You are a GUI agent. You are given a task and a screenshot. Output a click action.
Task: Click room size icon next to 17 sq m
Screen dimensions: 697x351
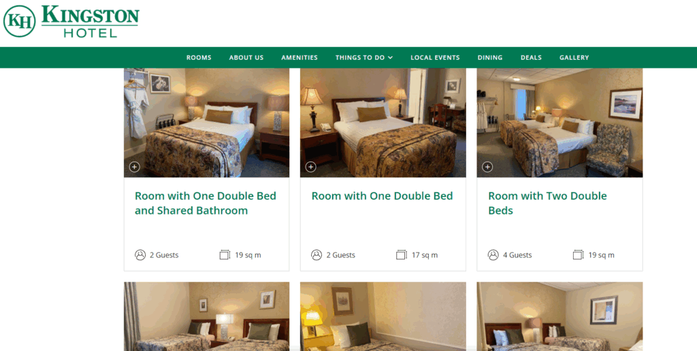[x=402, y=255]
